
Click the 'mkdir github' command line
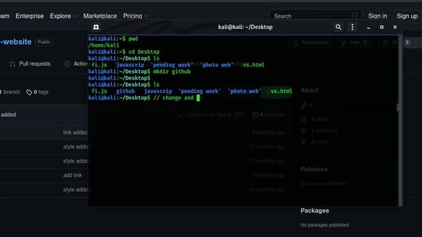(x=139, y=72)
